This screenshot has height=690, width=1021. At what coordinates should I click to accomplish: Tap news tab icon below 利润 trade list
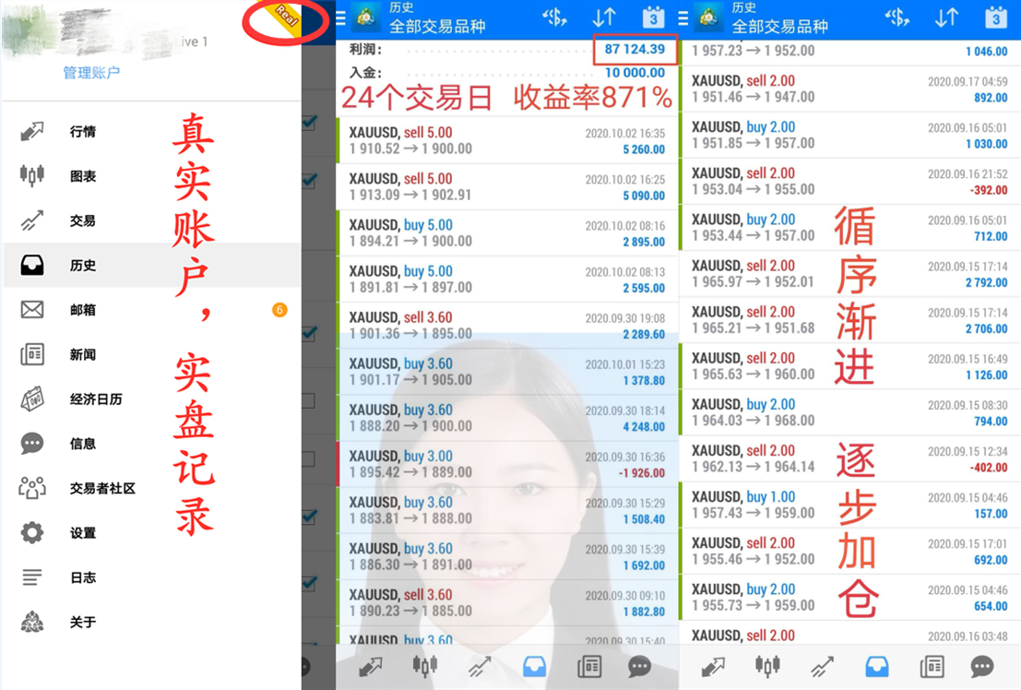589,667
